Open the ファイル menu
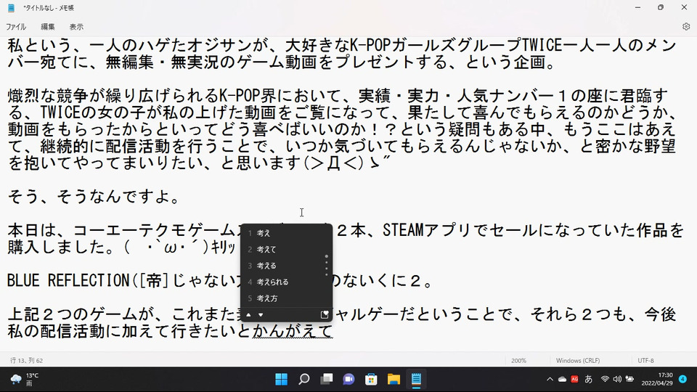697x392 pixels. 16,27
